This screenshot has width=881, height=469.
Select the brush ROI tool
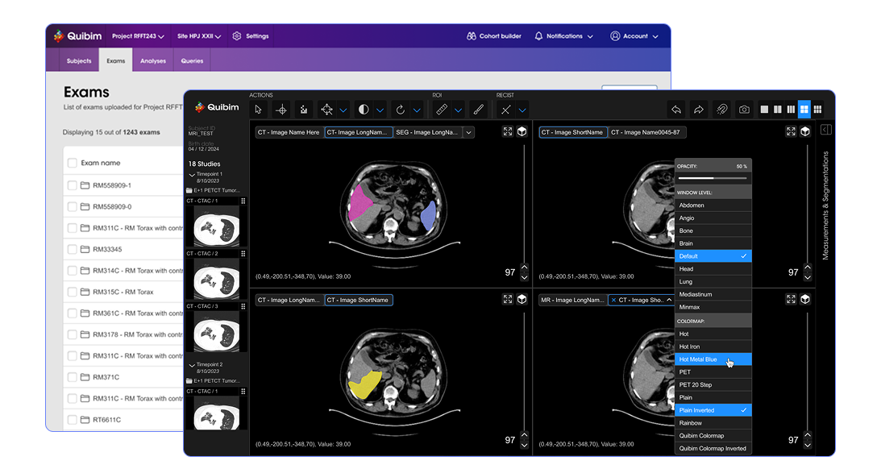coord(478,110)
